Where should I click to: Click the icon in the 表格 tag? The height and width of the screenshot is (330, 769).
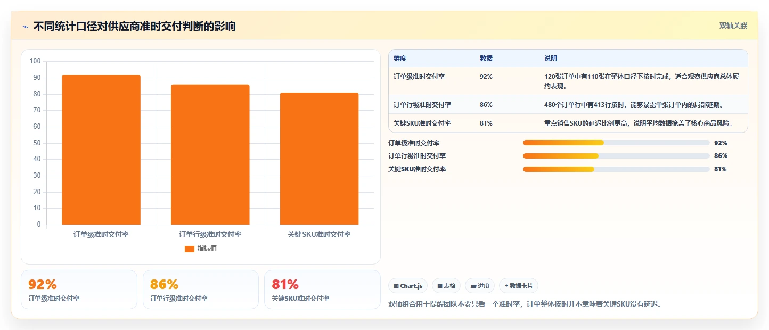440,286
